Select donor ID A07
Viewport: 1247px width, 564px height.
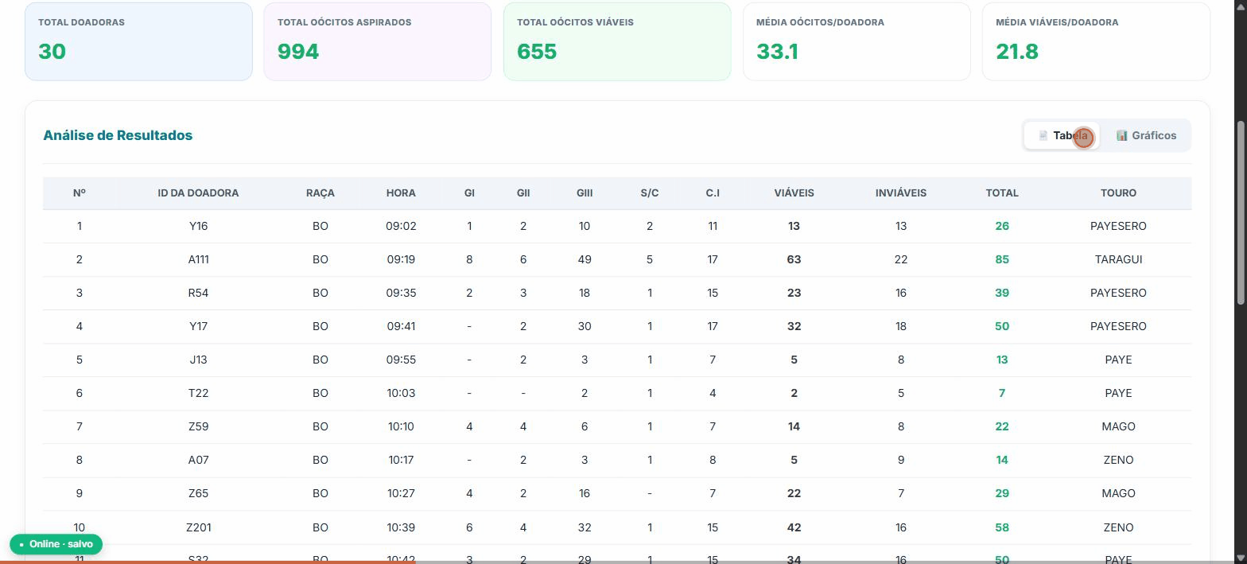pos(198,461)
